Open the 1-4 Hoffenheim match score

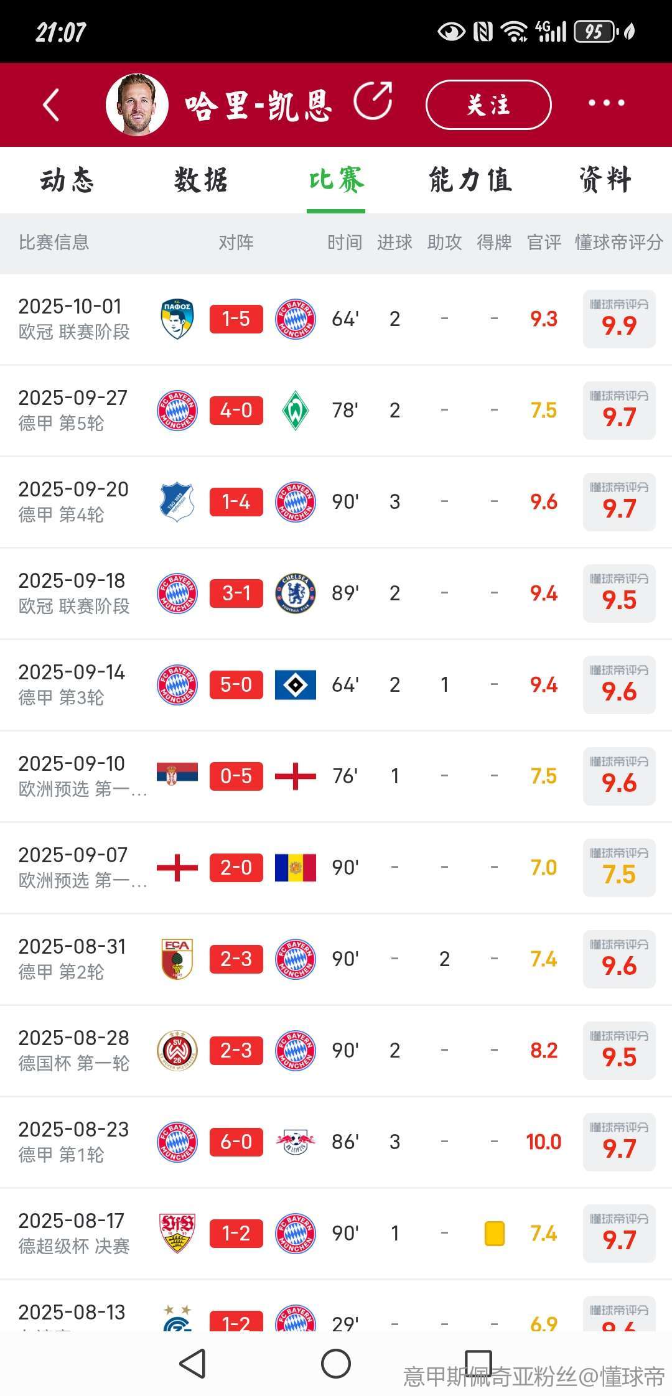coord(236,502)
